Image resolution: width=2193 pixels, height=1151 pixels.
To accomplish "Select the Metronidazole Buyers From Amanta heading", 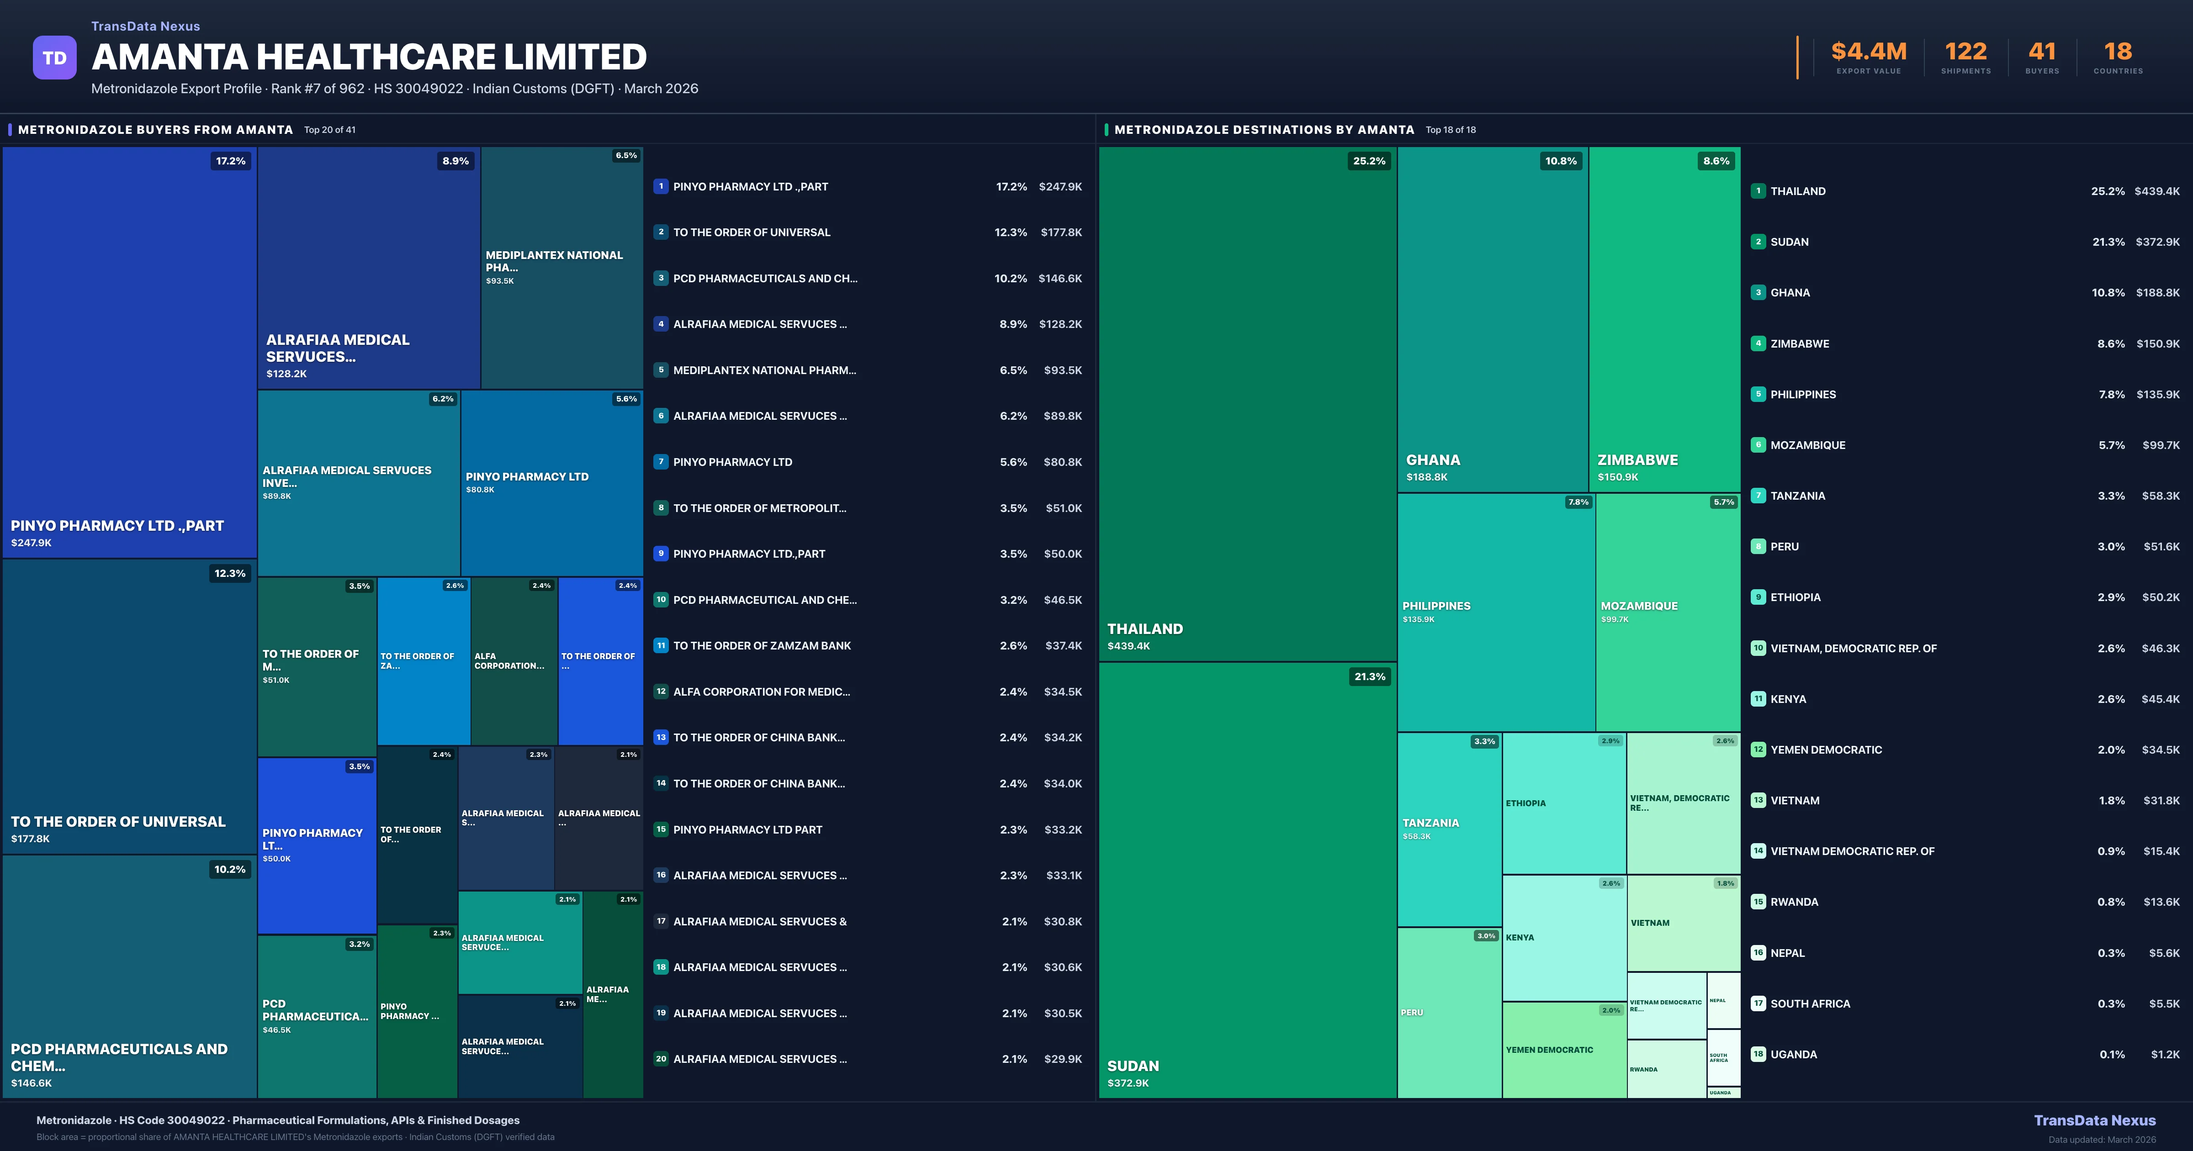I will (x=156, y=130).
